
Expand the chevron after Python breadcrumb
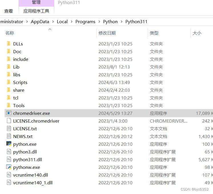[121, 22]
